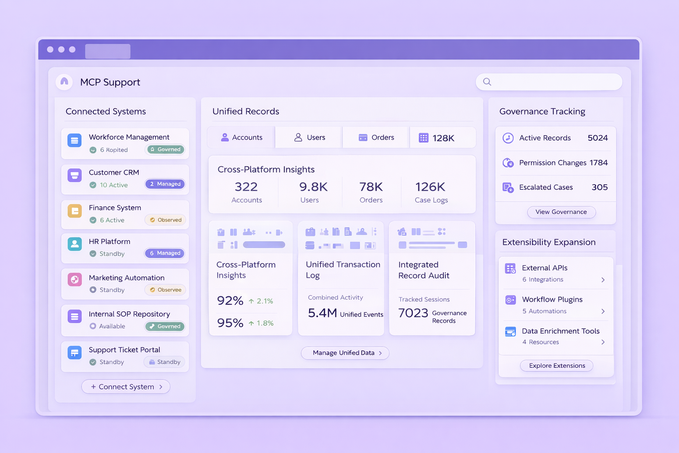Click the Workflow Plugins icon
This screenshot has height=453, width=679.
(510, 300)
